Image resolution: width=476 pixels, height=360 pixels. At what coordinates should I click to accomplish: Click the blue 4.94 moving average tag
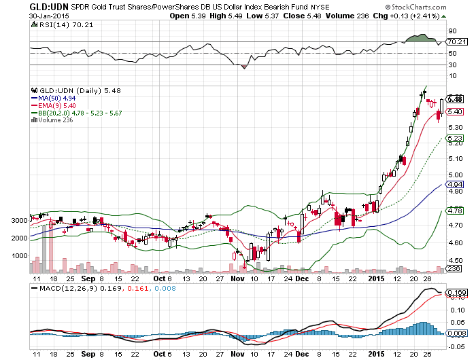click(454, 184)
